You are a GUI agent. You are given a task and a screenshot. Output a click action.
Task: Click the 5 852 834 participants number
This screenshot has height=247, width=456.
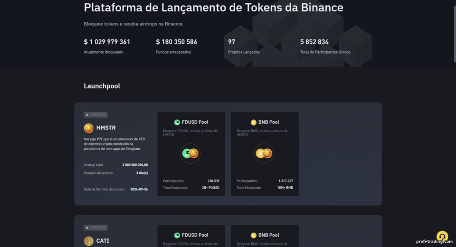[314, 42]
